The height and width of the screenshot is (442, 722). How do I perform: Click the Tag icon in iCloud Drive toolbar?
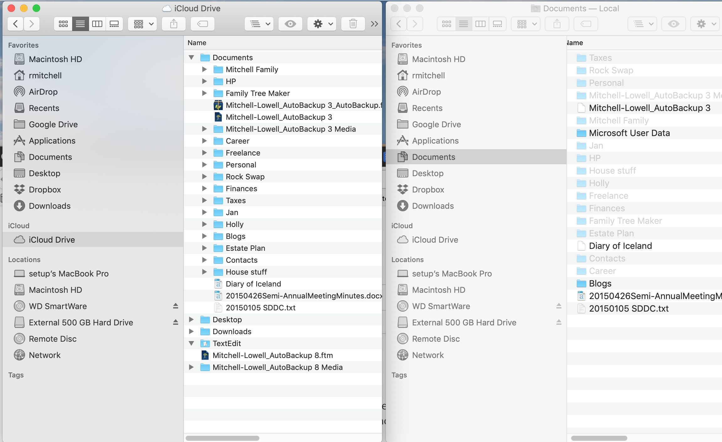pyautogui.click(x=203, y=23)
